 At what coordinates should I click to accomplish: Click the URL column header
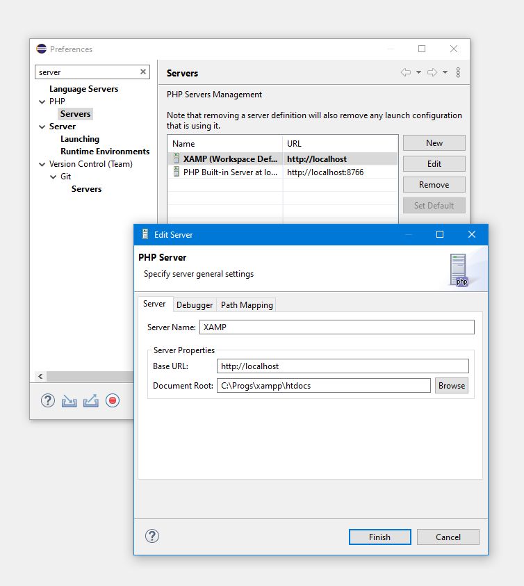point(340,143)
